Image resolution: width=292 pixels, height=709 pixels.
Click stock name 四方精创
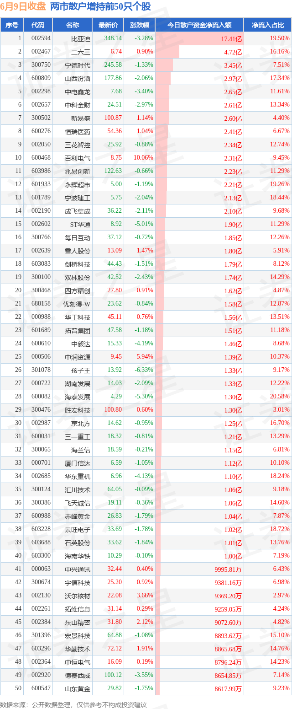click(x=78, y=291)
